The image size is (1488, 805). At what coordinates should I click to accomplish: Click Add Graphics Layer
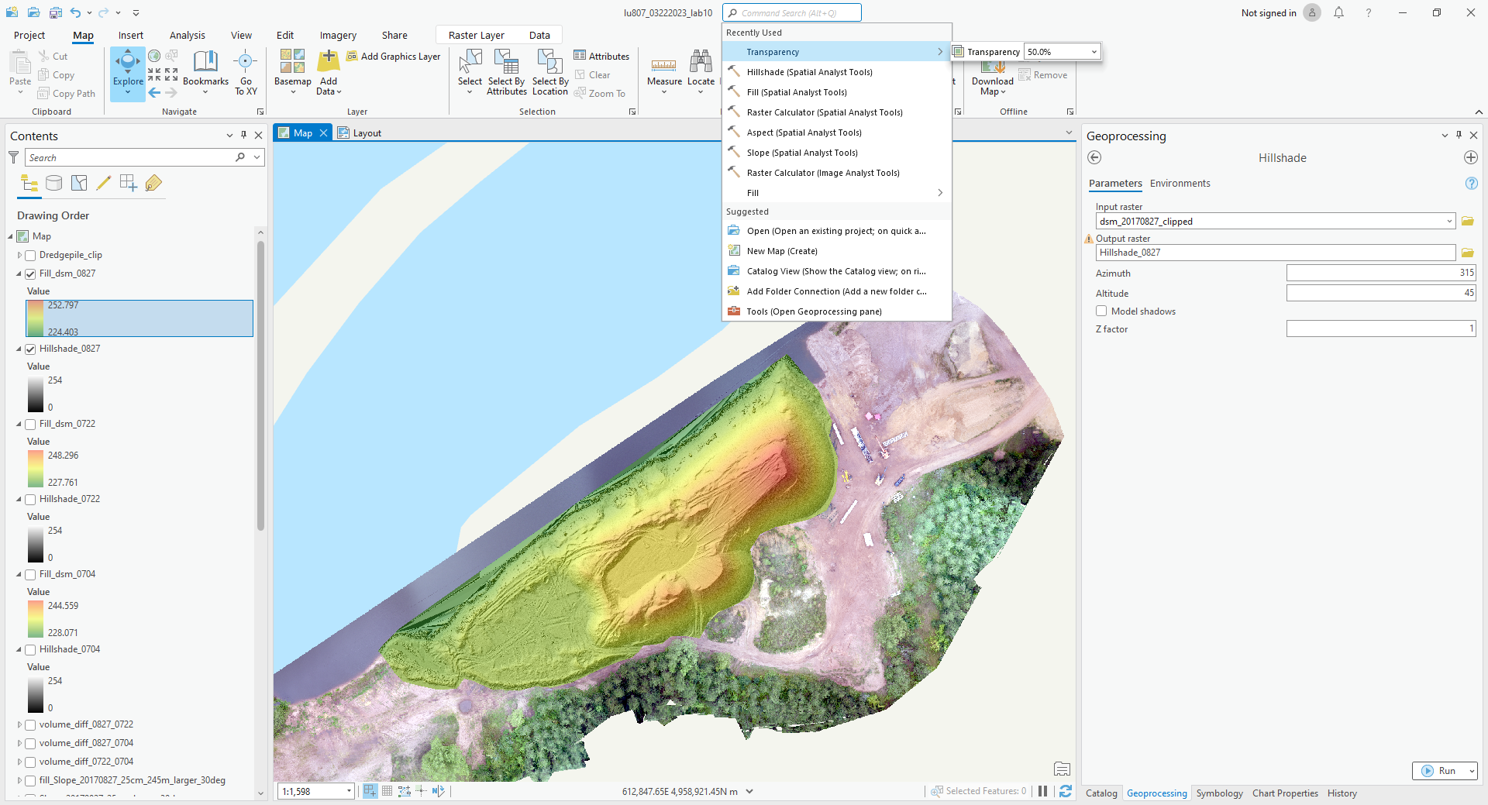point(393,56)
